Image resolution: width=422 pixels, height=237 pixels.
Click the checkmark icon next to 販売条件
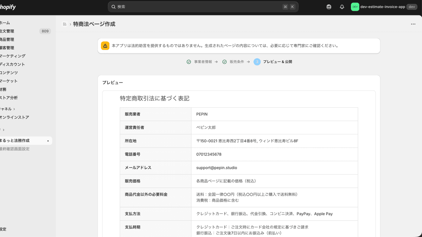tap(225, 61)
